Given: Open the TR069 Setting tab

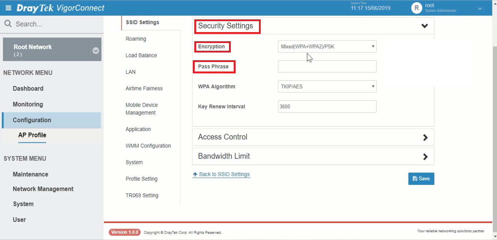Looking at the screenshot, I should pos(142,196).
